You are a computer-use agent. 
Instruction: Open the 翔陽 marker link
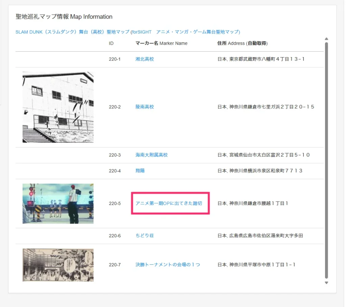(140, 171)
